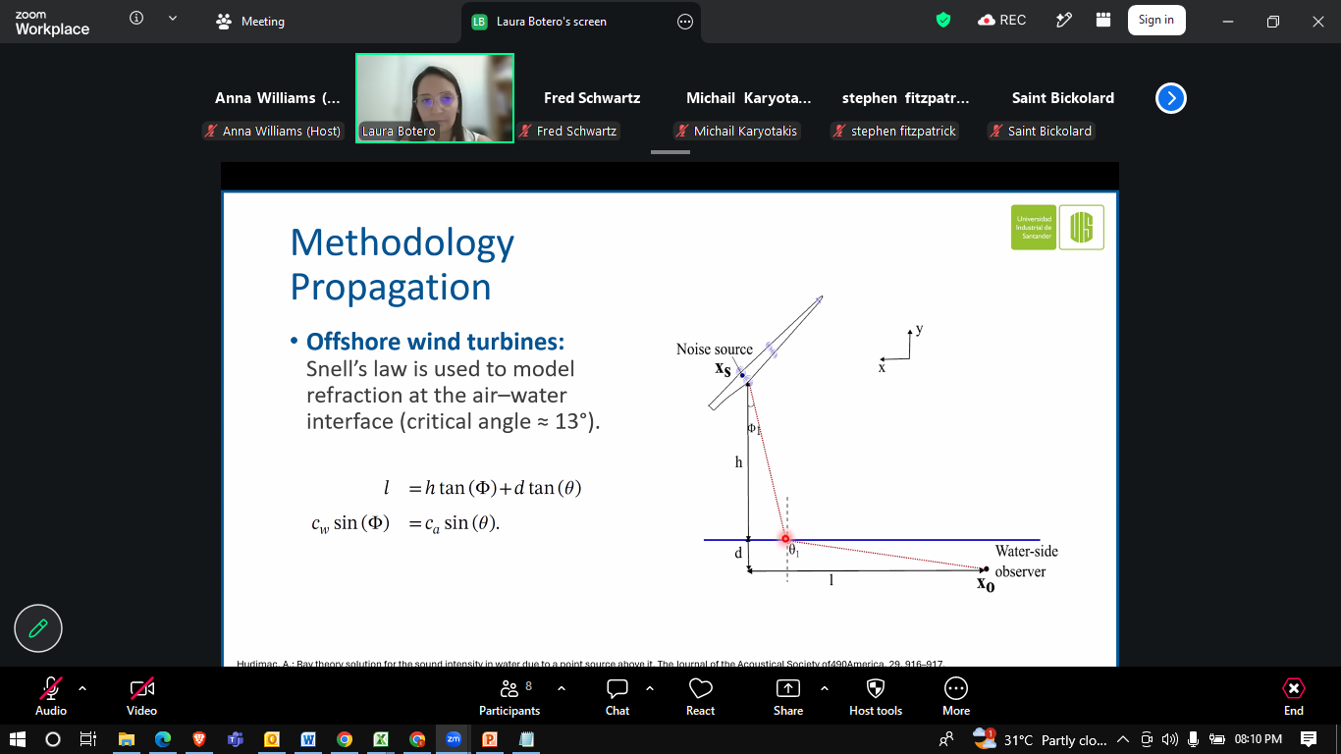The height and width of the screenshot is (754, 1341).
Task: Expand Participants options chevron
Action: tap(562, 688)
